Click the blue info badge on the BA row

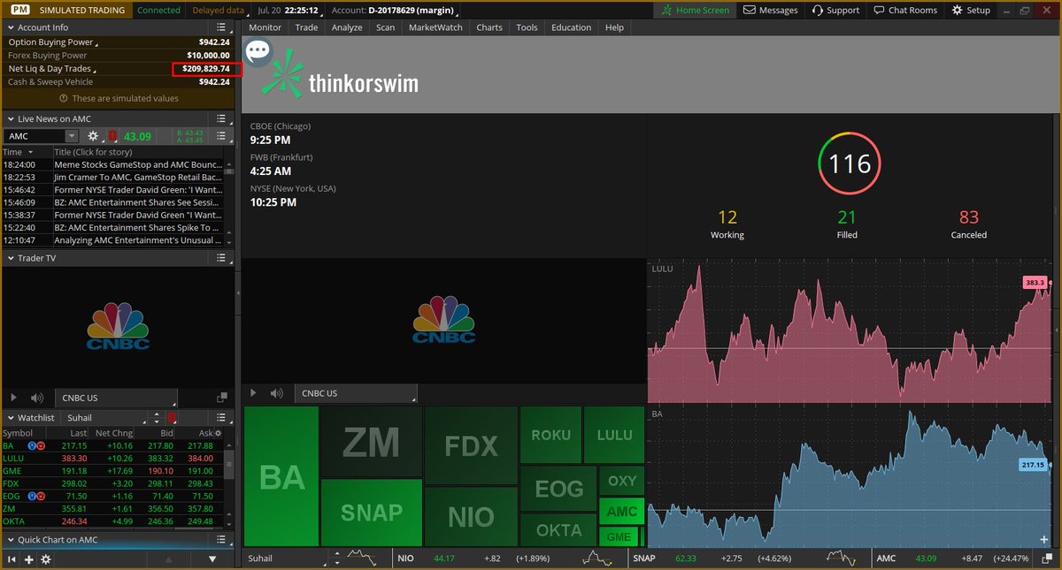32,445
